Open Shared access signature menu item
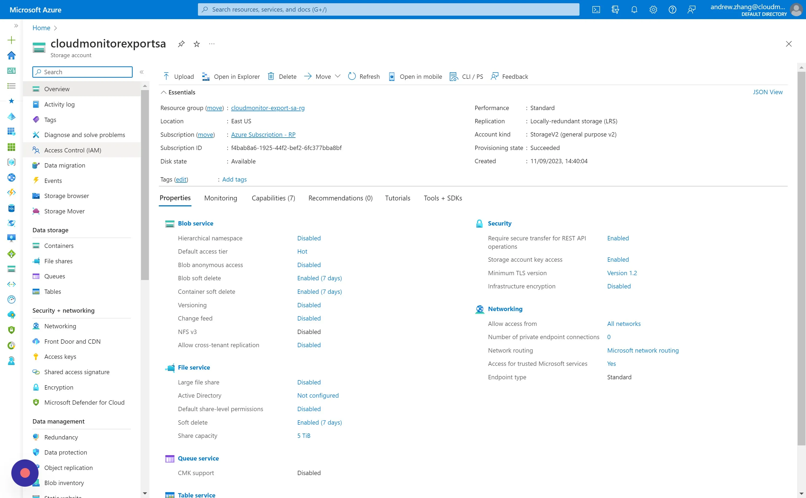 (82, 372)
